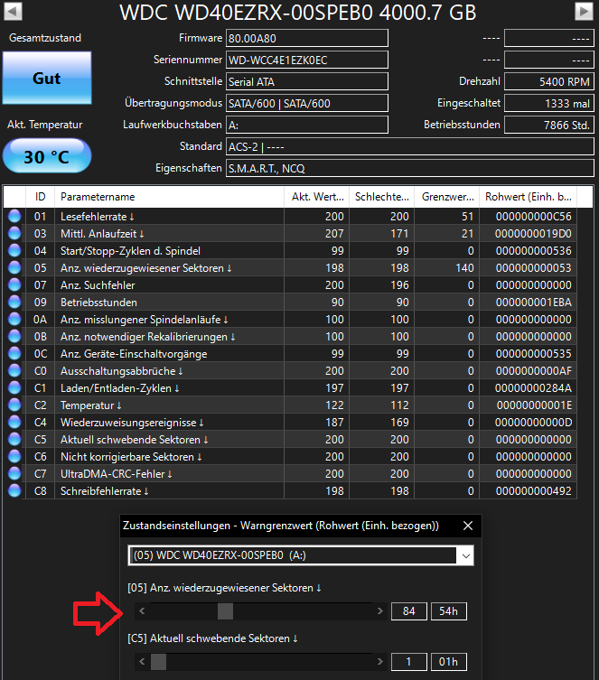Click the Seriennummer field WD-WCC4E1EZK0EC
The image size is (599, 680).
tap(307, 60)
